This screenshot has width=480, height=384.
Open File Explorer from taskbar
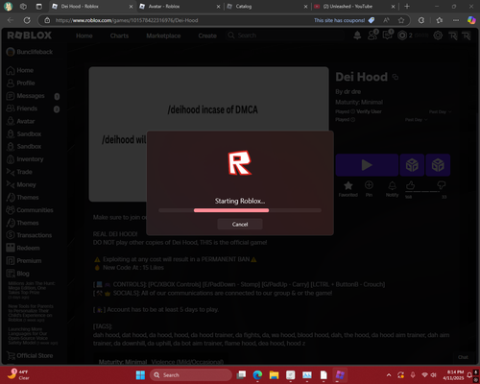coord(274,375)
